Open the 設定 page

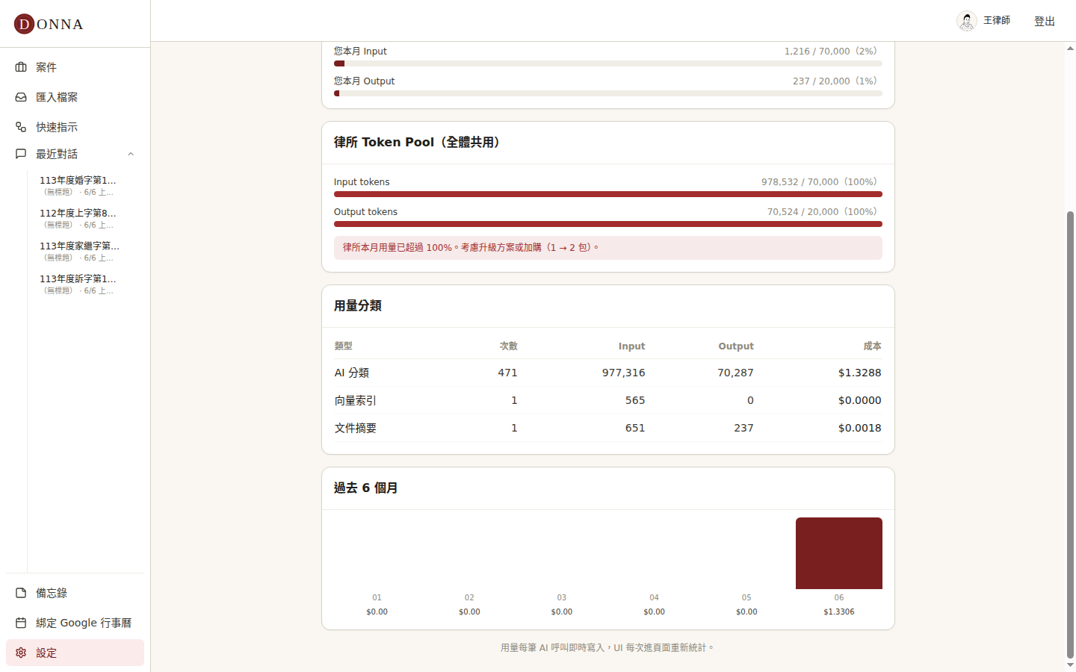(x=75, y=653)
